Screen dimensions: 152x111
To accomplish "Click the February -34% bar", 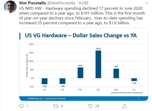I will pos(62,81).
